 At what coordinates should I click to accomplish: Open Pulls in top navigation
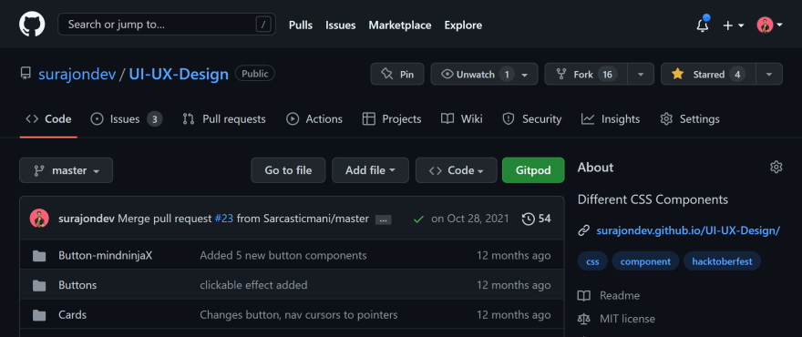tap(301, 26)
